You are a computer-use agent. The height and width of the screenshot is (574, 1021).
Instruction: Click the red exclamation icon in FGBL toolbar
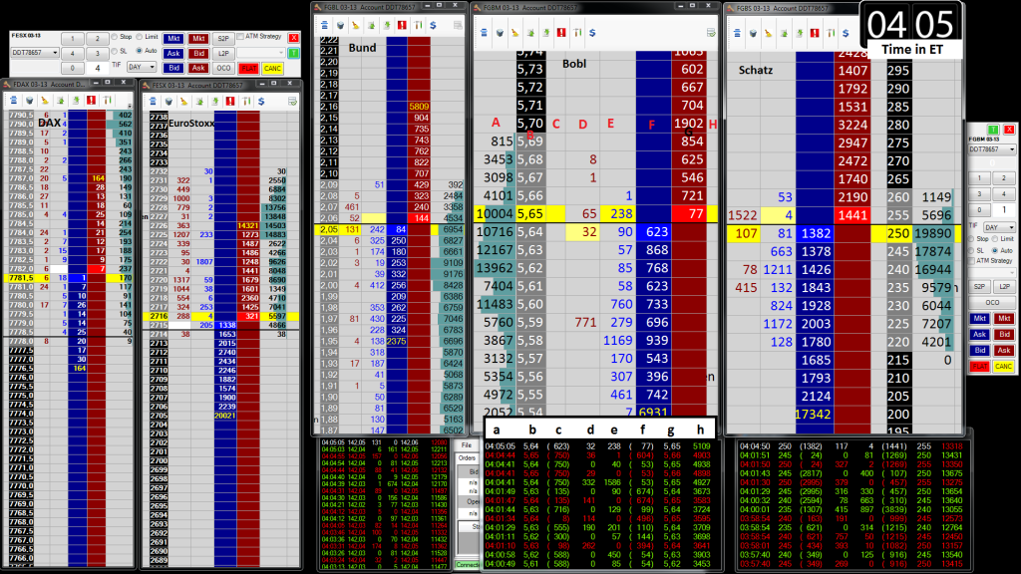[x=402, y=25]
